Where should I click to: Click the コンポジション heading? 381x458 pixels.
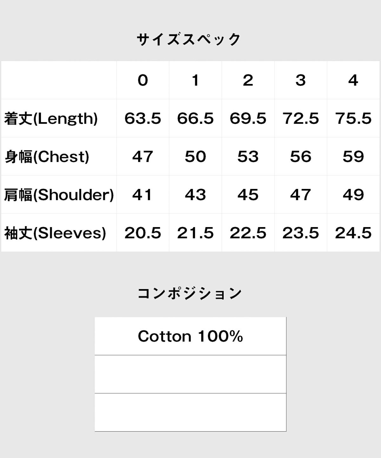(190, 293)
